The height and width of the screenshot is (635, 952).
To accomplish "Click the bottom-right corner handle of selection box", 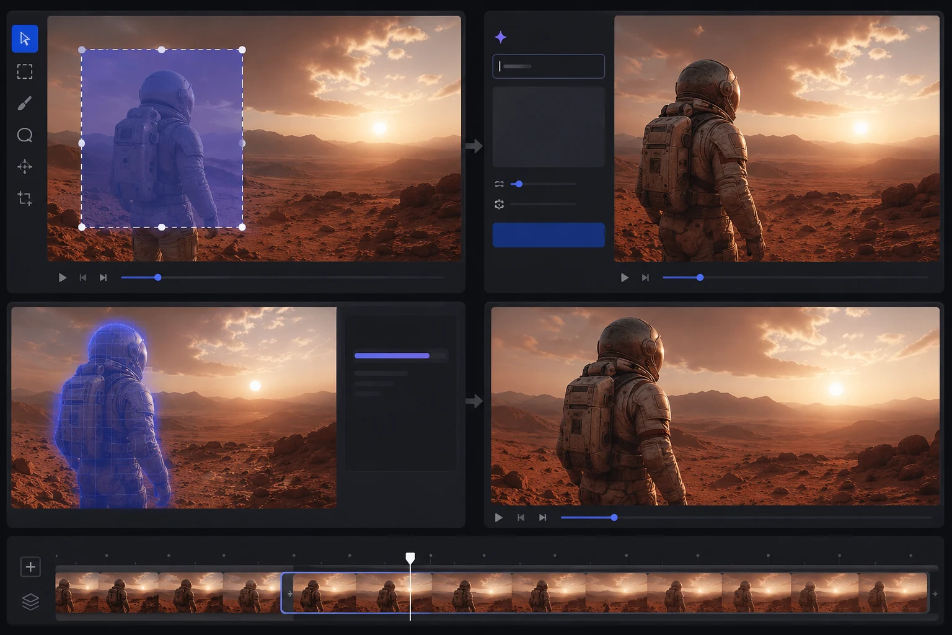I will click(242, 228).
